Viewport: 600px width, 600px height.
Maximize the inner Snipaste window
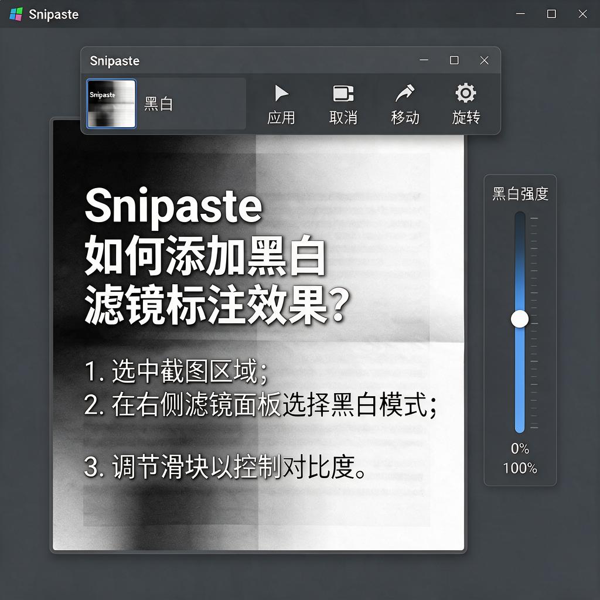pos(454,60)
